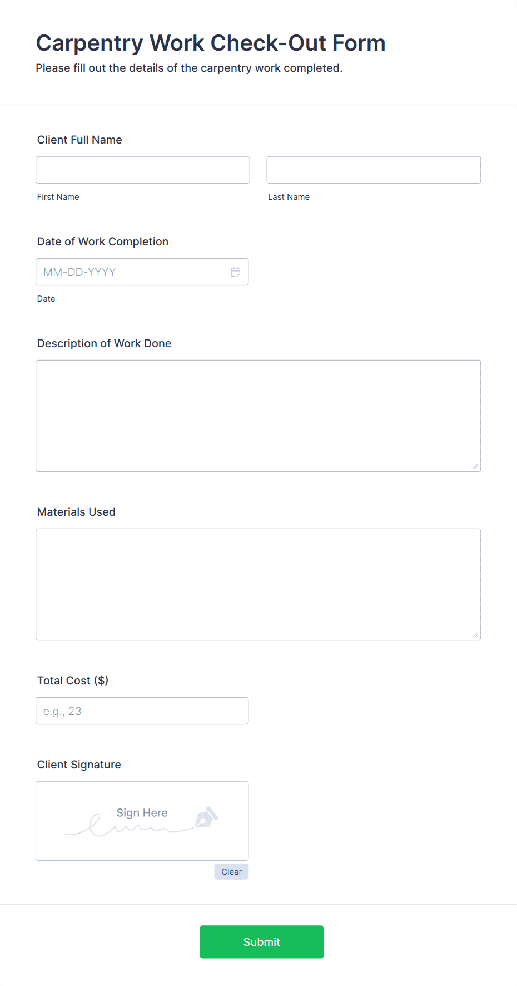Clear the client signature

231,872
